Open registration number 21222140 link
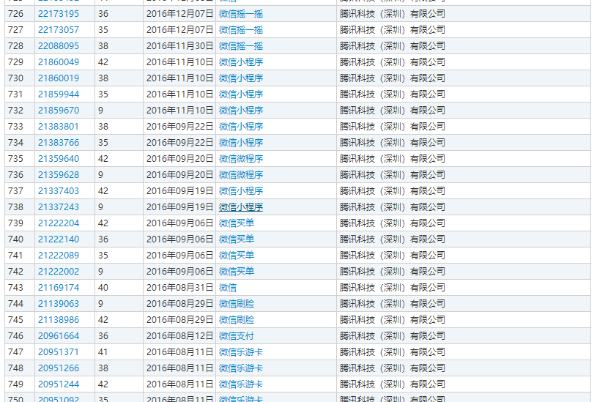 point(59,239)
